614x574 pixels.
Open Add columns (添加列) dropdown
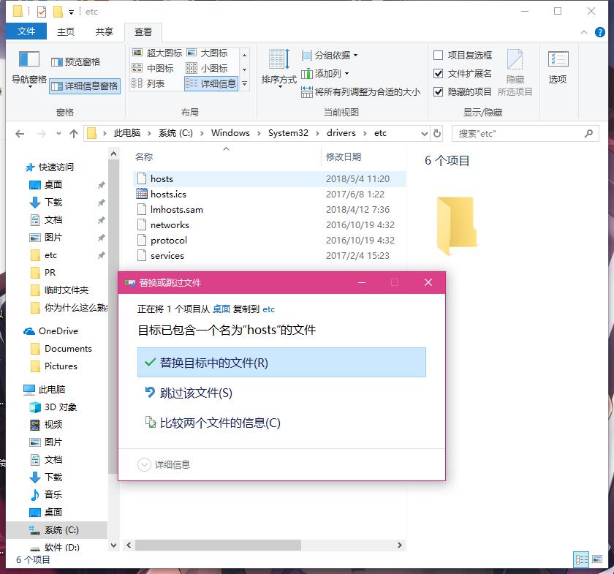(x=325, y=73)
